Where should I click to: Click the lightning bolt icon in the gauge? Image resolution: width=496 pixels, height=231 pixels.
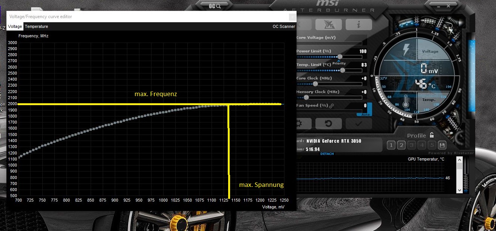pos(406,49)
